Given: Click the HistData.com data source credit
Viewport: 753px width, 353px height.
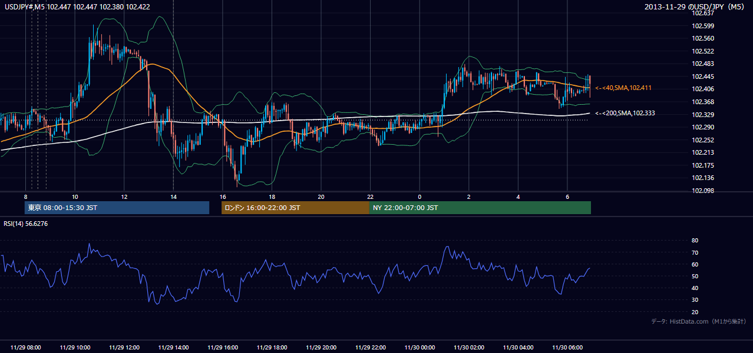Looking at the screenshot, I should point(699,321).
